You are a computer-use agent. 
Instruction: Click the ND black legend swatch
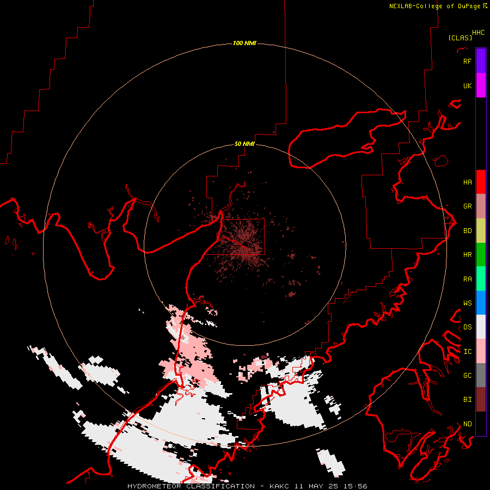click(x=481, y=424)
